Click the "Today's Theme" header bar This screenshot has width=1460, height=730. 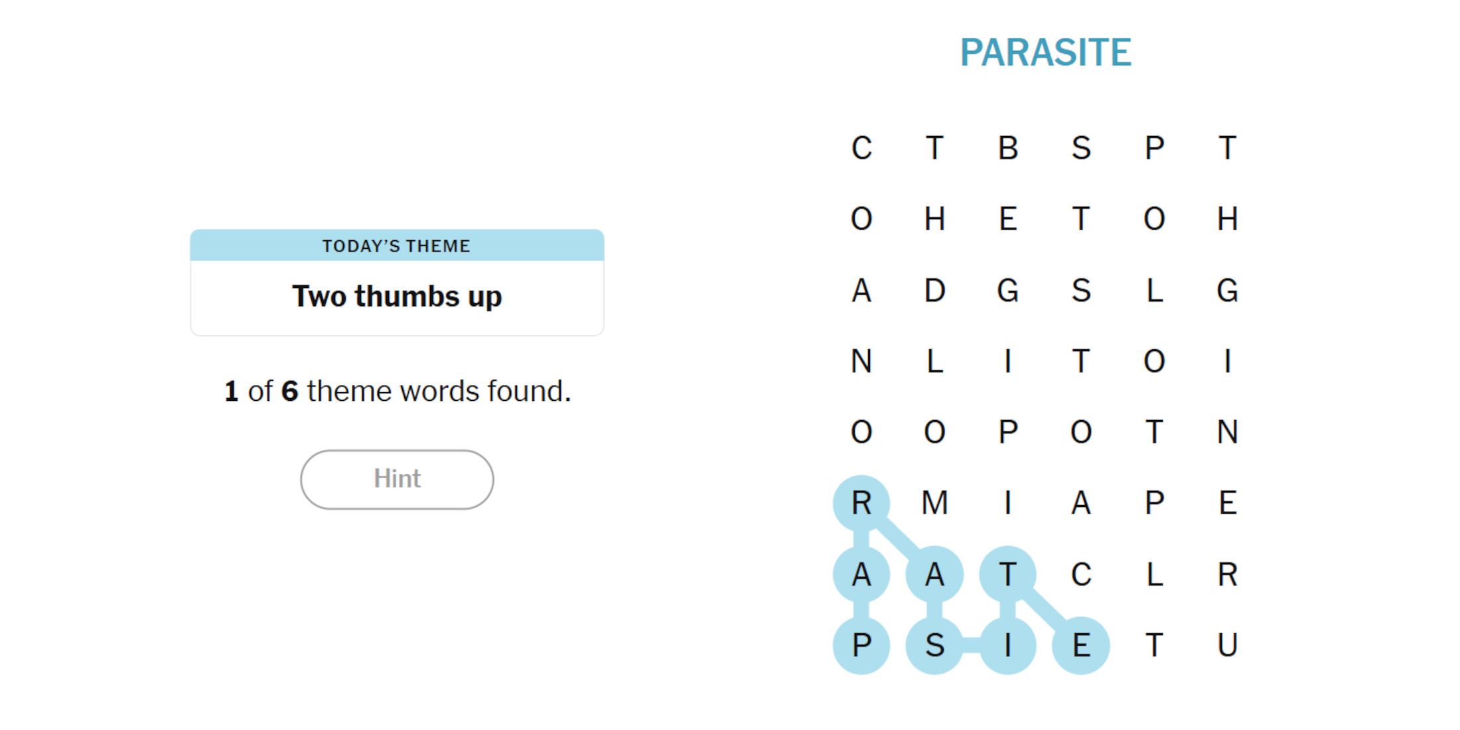[397, 246]
